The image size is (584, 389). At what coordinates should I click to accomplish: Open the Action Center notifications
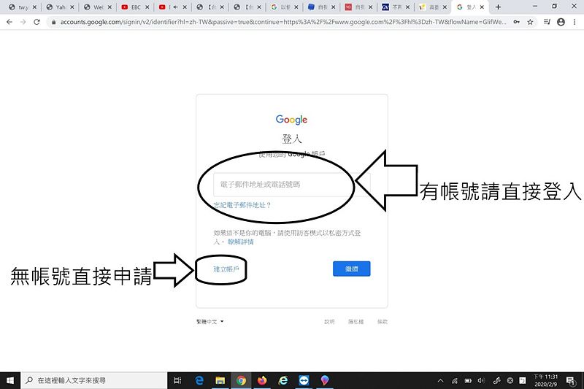(571, 380)
